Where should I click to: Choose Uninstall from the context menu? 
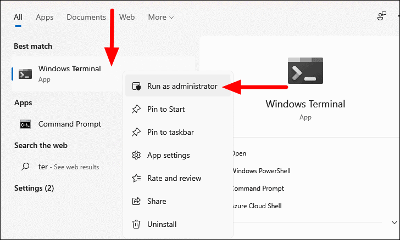coord(178,224)
